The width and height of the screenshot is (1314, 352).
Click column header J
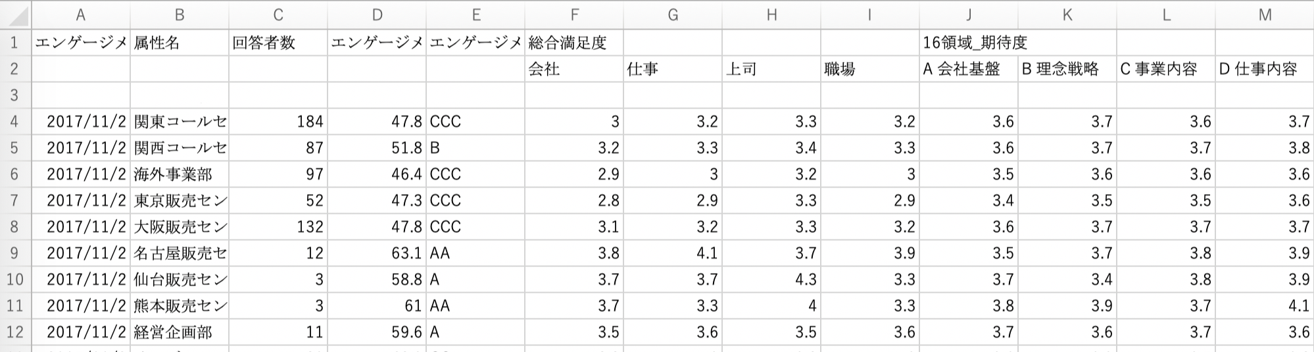click(x=969, y=14)
